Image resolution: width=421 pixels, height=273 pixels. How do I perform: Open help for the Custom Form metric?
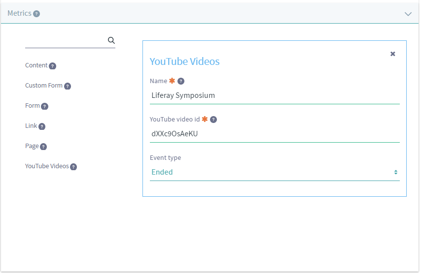[x=68, y=86]
